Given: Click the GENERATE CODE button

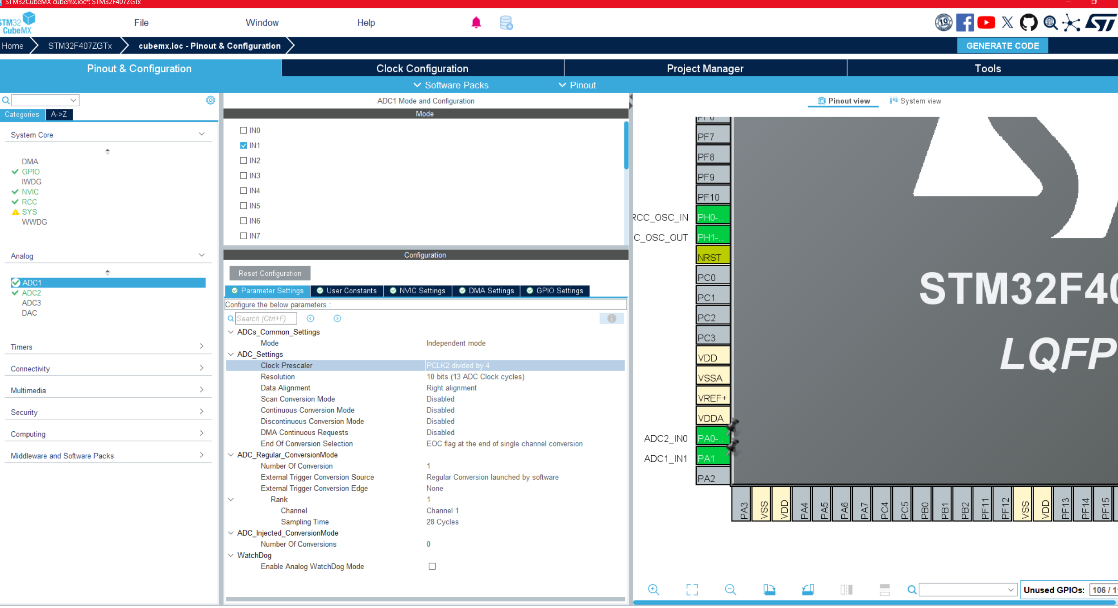Looking at the screenshot, I should pyautogui.click(x=1002, y=46).
